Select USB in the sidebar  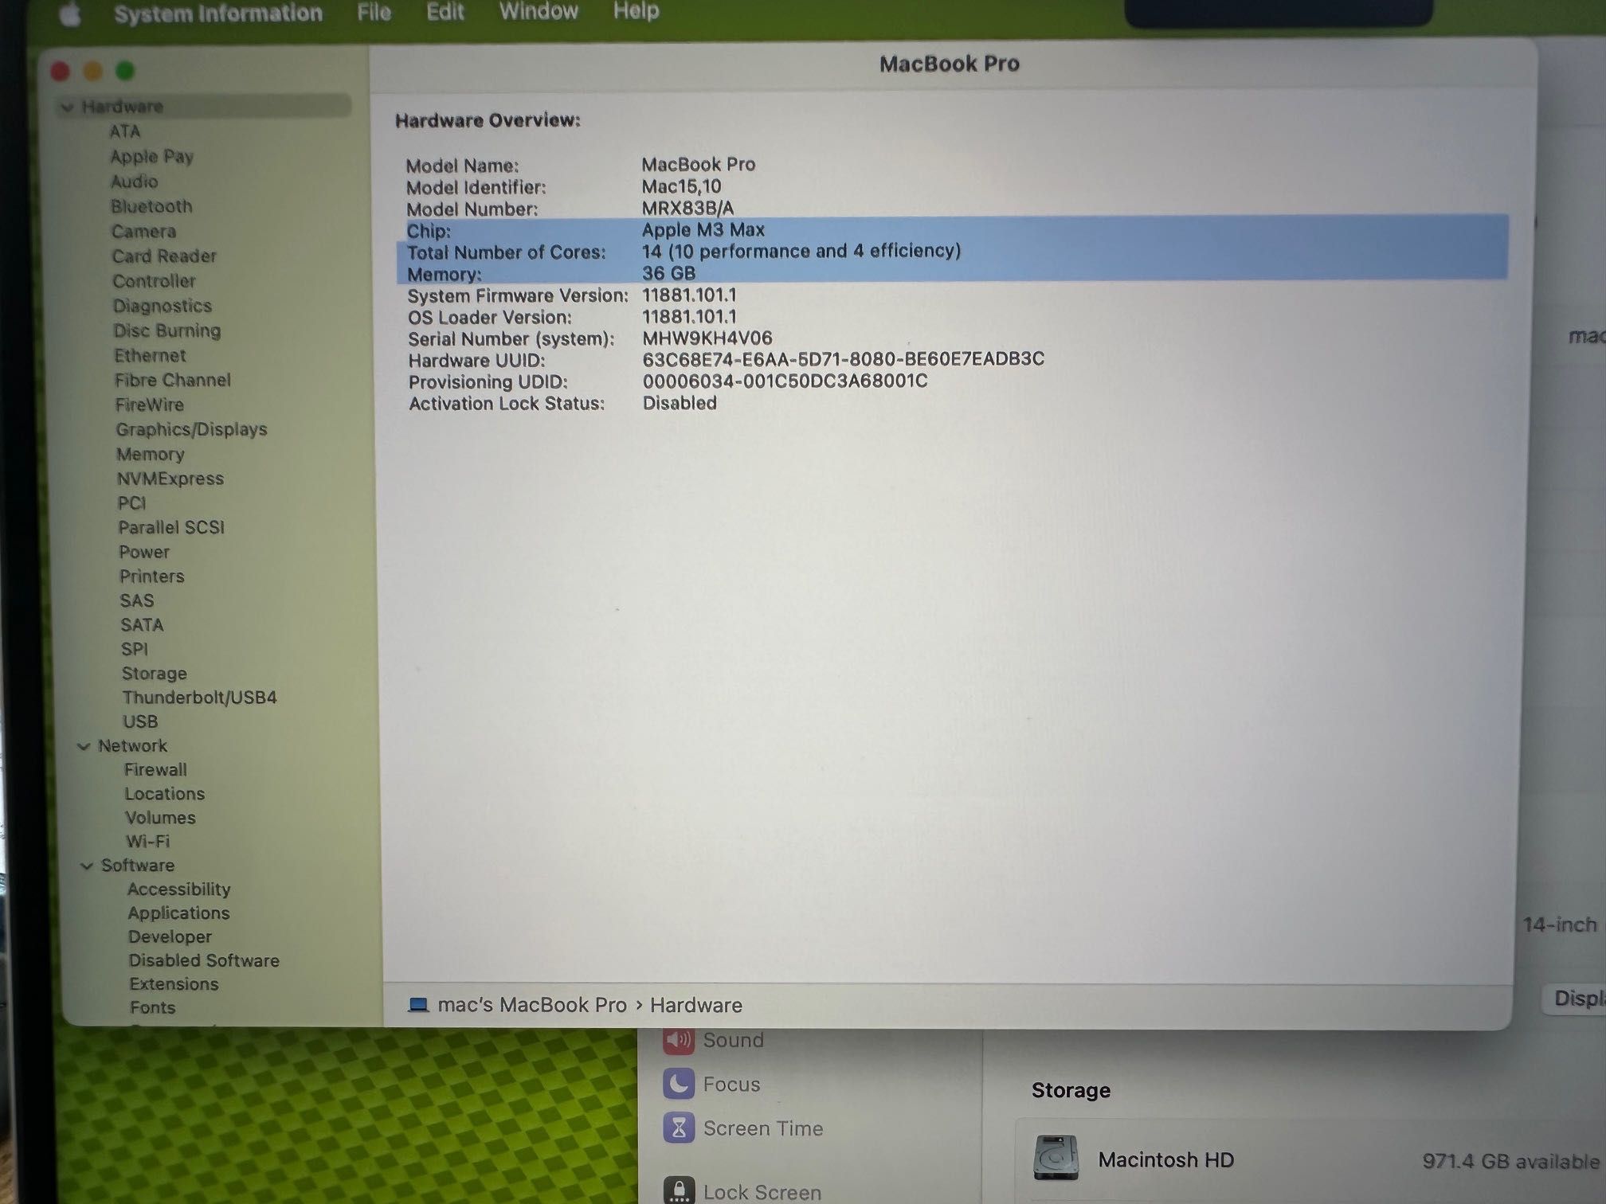[140, 721]
